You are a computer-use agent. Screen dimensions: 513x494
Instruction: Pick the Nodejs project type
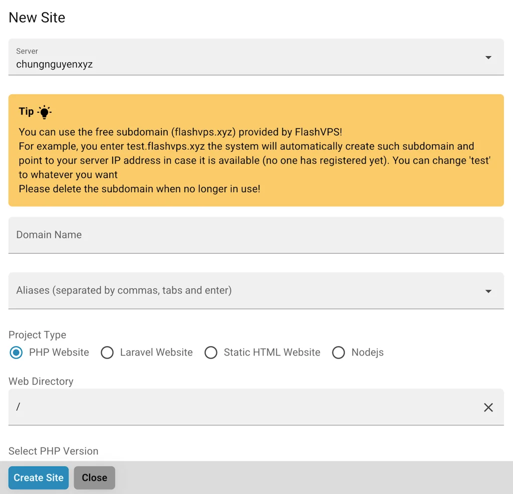[x=339, y=353]
